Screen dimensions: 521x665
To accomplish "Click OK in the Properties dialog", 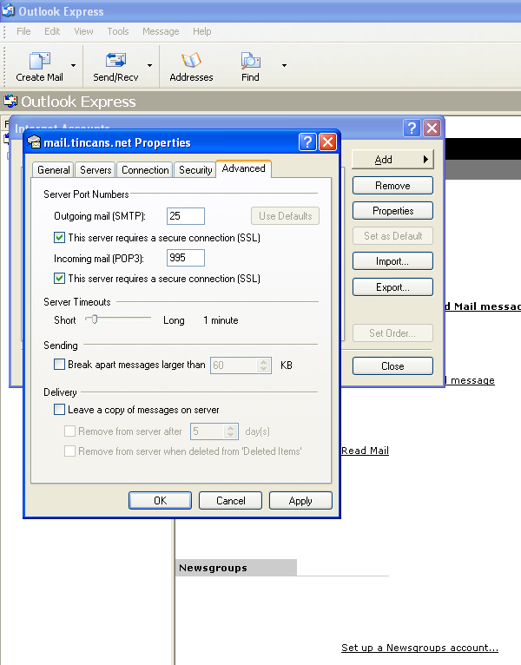I will 161,501.
